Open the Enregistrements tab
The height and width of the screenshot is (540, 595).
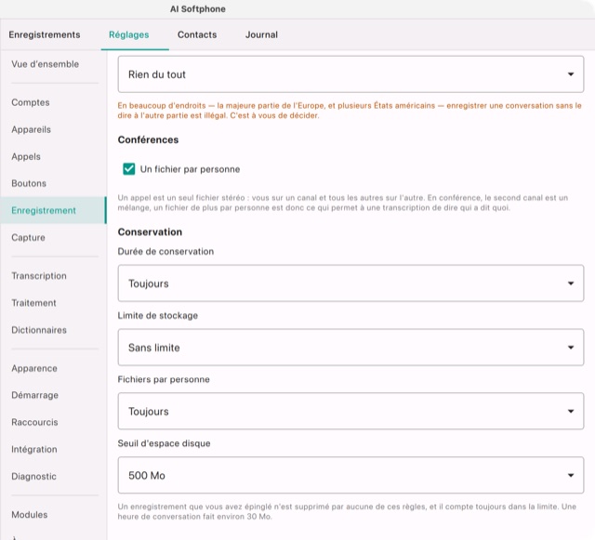45,34
